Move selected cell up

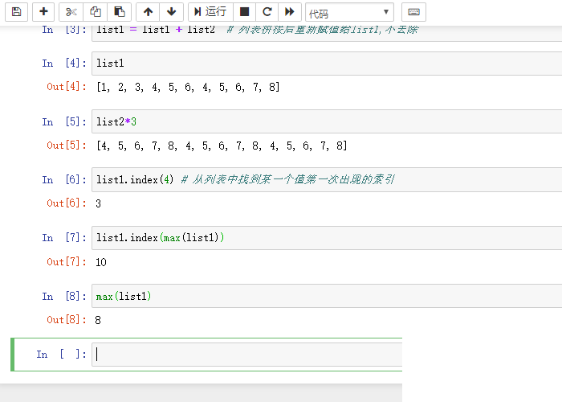click(148, 12)
